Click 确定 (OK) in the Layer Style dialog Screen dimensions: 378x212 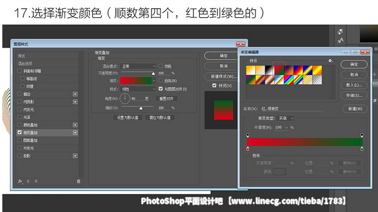point(221,56)
